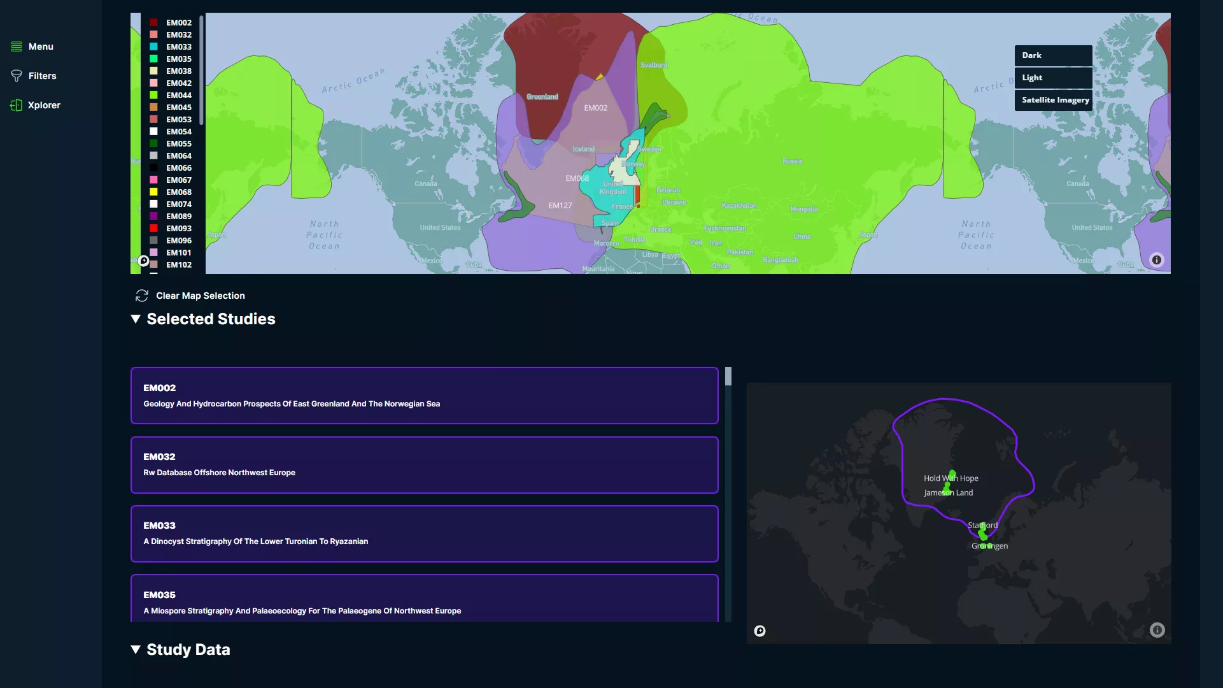The image size is (1223, 688).
Task: Click the Clear Map Selection refresh icon
Action: [141, 296]
